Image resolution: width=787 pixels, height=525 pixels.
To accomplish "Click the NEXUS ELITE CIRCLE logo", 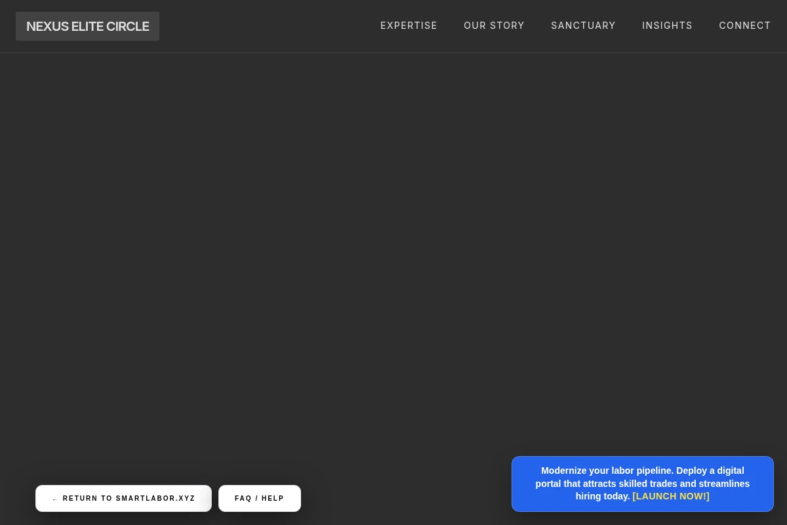I will (x=87, y=26).
